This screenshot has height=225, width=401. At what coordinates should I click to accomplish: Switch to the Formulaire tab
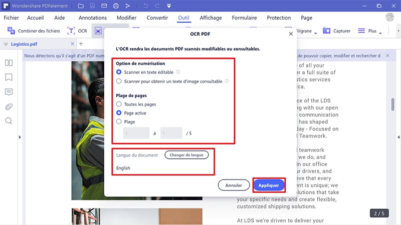(244, 17)
